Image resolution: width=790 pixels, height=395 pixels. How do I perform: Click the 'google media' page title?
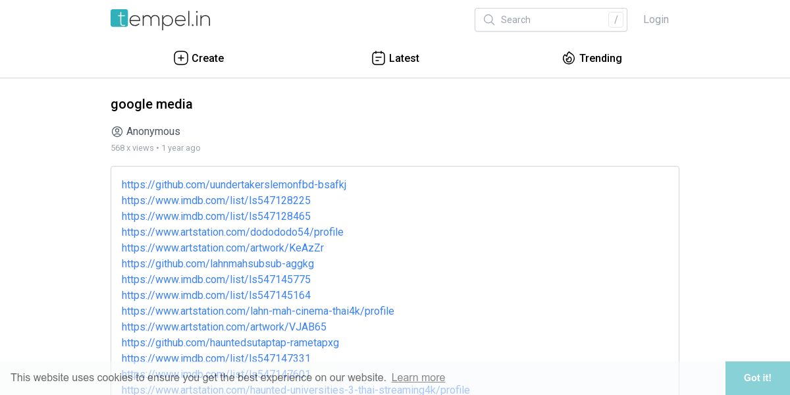point(151,104)
